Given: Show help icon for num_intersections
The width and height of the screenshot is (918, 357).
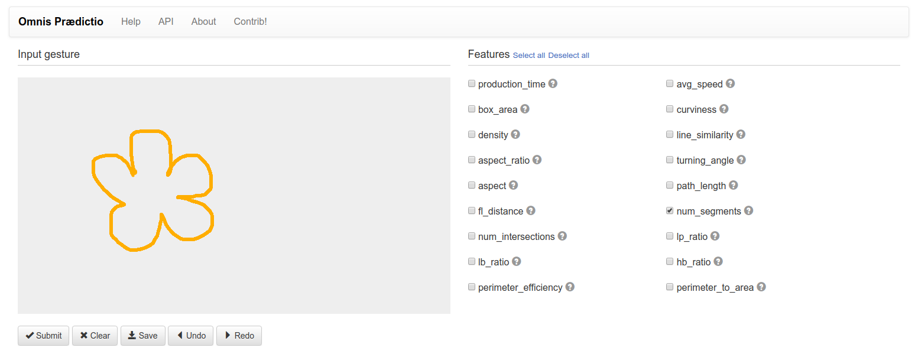Looking at the screenshot, I should point(562,236).
